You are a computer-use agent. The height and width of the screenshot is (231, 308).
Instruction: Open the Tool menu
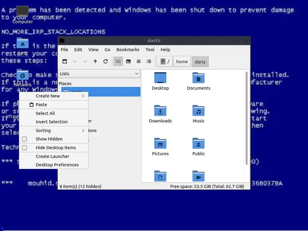[150, 50]
